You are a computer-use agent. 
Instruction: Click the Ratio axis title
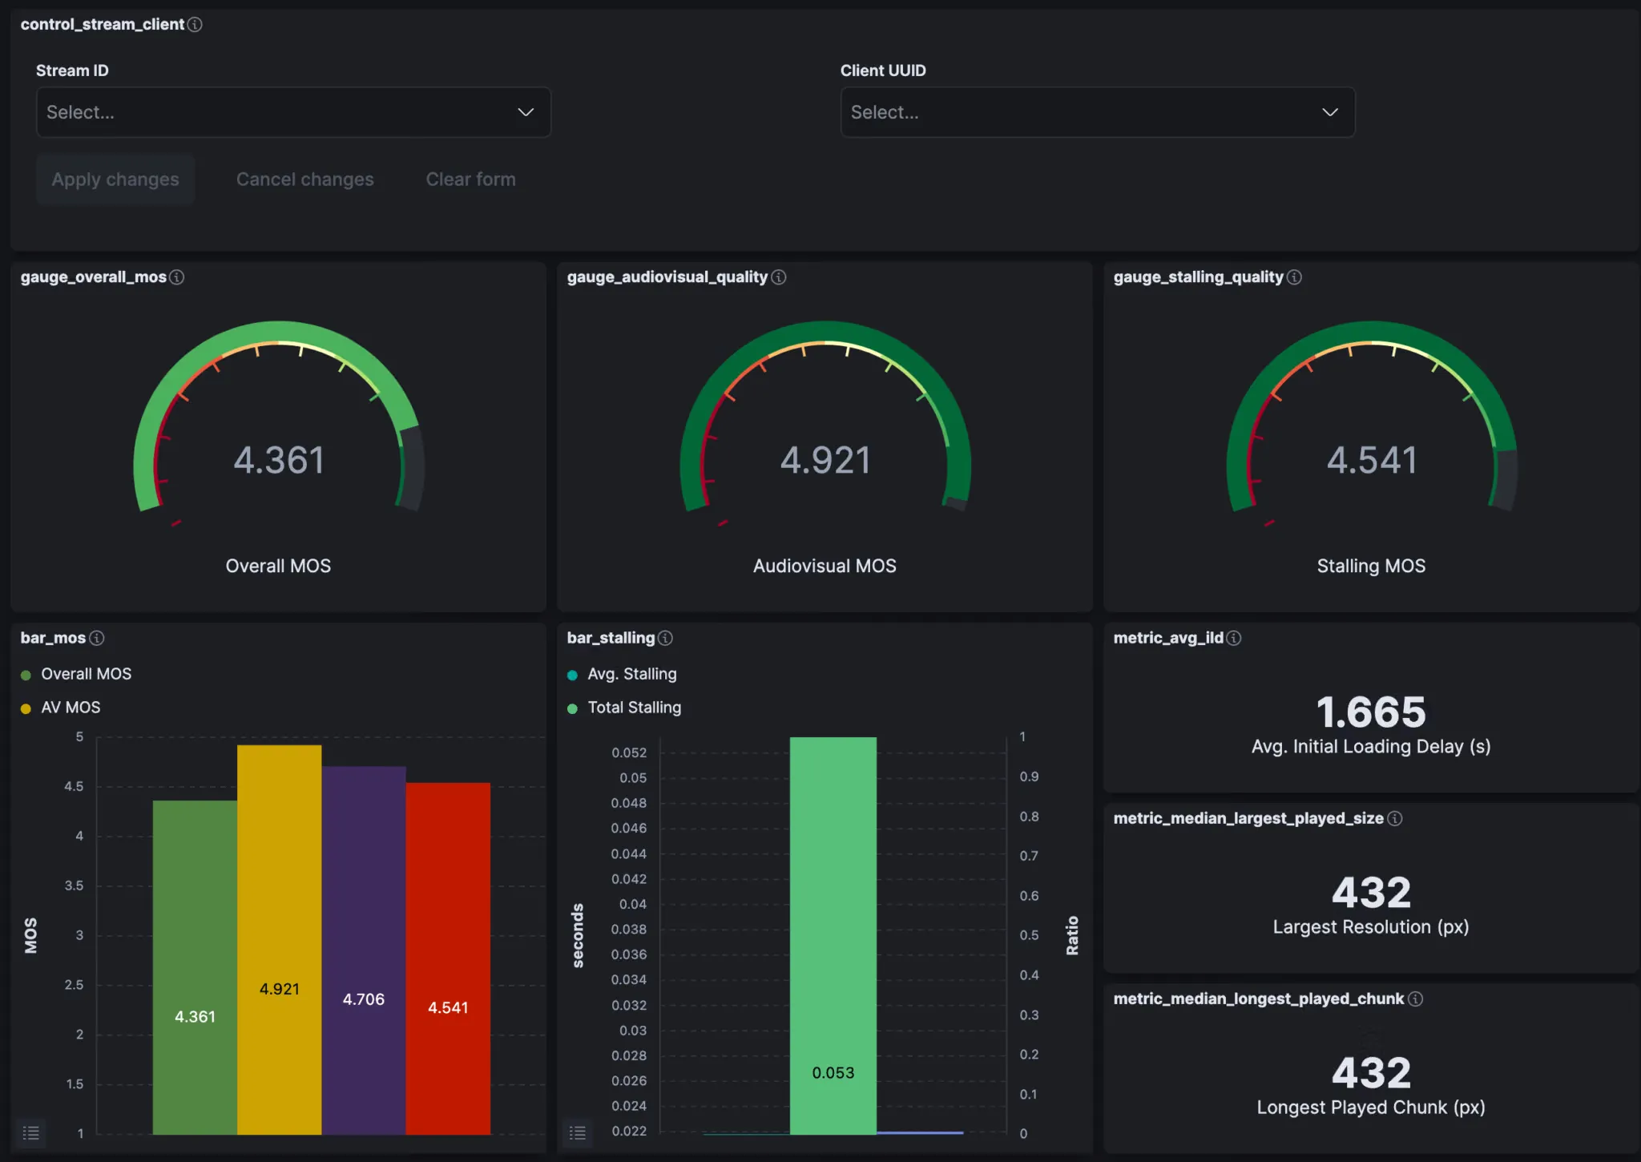click(1072, 935)
